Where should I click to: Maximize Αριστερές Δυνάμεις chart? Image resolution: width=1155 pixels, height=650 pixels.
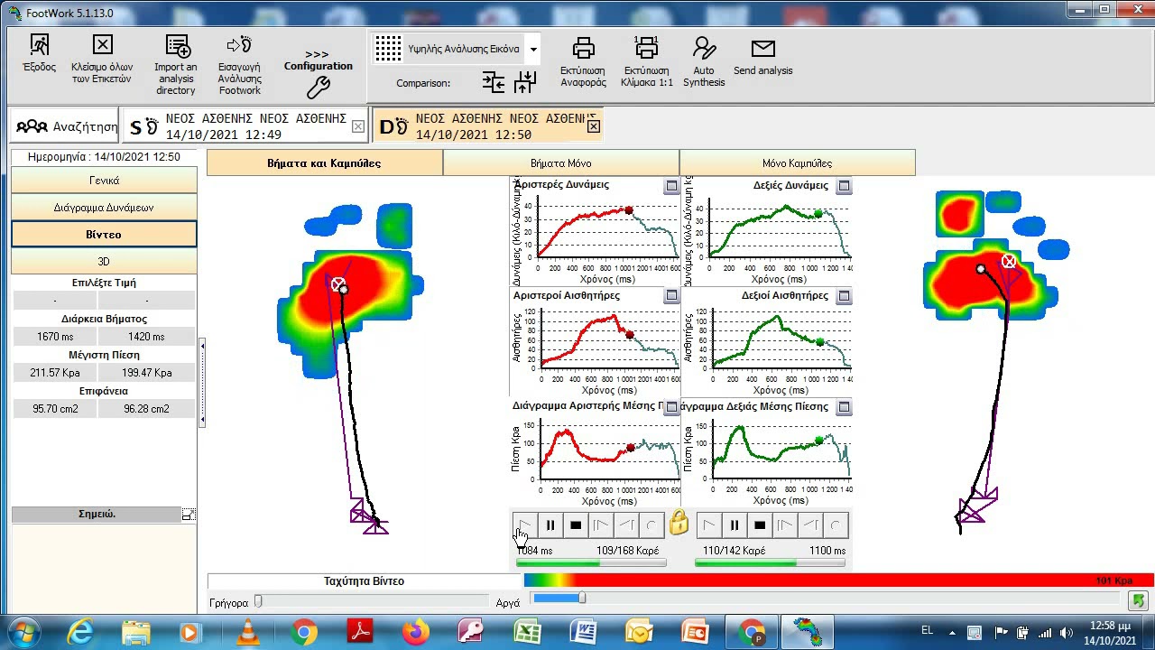pos(671,186)
